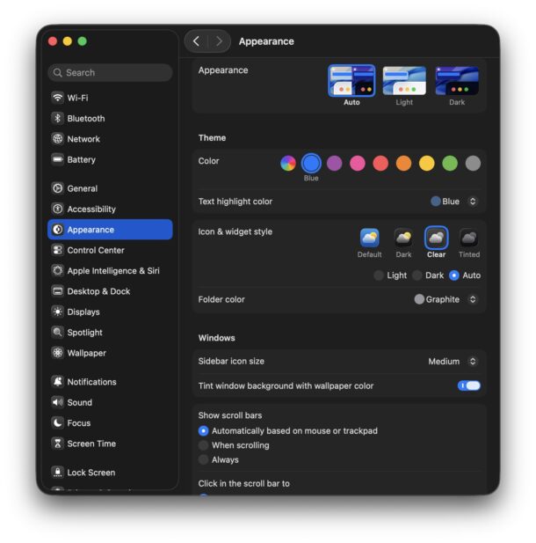Select scroll bars automatically based on mouse

pos(203,431)
